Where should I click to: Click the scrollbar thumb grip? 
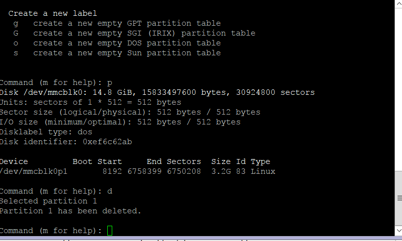[x=399, y=198]
